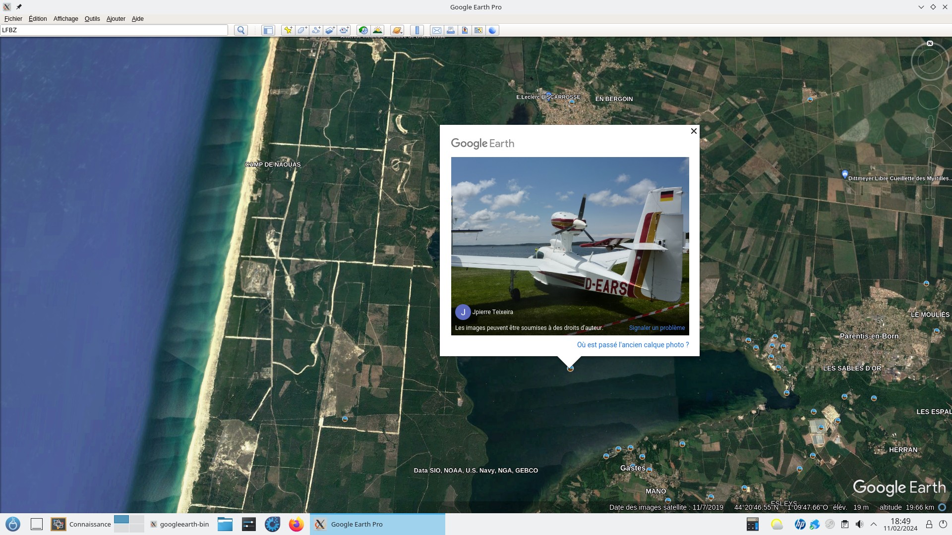Viewport: 952px width, 535px height.
Task: Select the Add Path tool
Action: [316, 30]
